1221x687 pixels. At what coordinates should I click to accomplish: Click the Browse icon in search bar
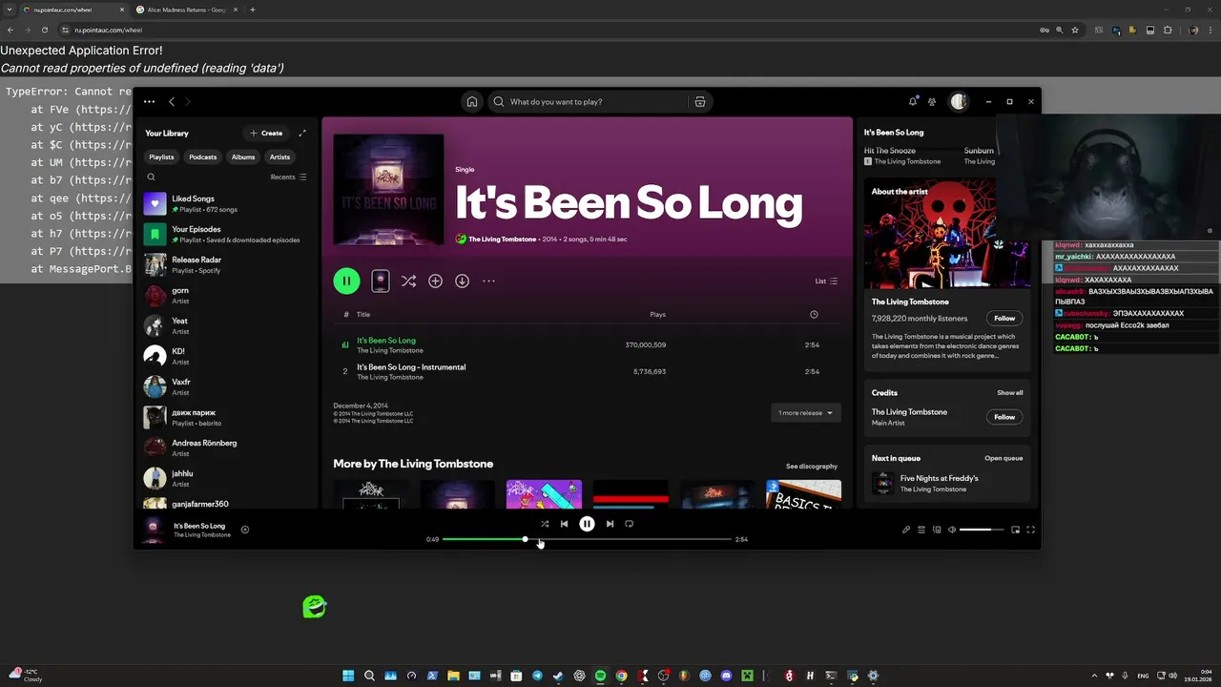(699, 101)
